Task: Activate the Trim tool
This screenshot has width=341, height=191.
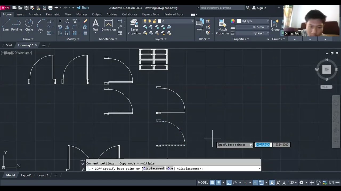Action: pyautogui.click(x=75, y=21)
